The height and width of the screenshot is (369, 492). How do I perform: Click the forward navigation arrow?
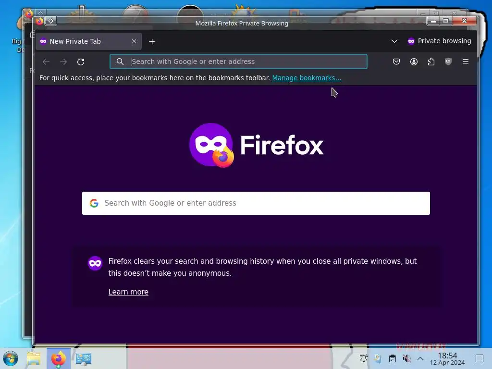(x=63, y=62)
